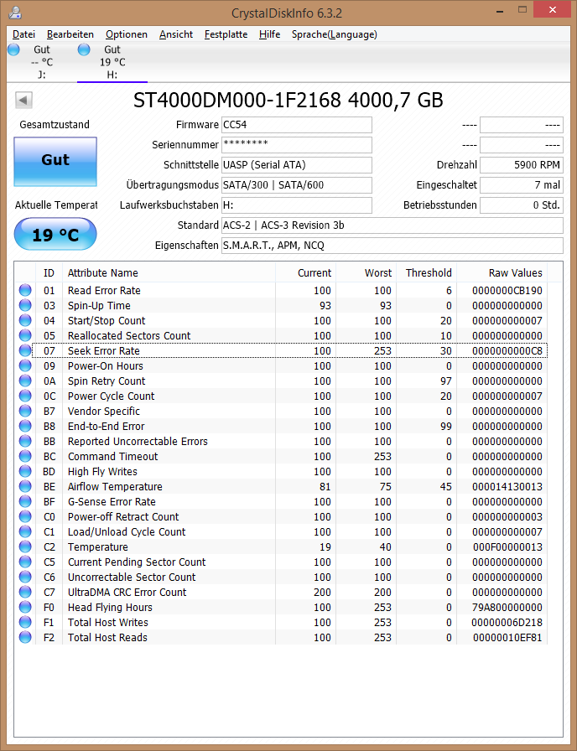
Task: Click the Übertragungsmodus field SATA/300 | SATA/600
Action: click(x=297, y=185)
